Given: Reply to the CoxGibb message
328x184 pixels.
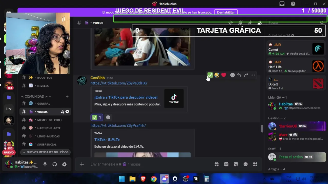Looking at the screenshot, I should [x=239, y=75].
